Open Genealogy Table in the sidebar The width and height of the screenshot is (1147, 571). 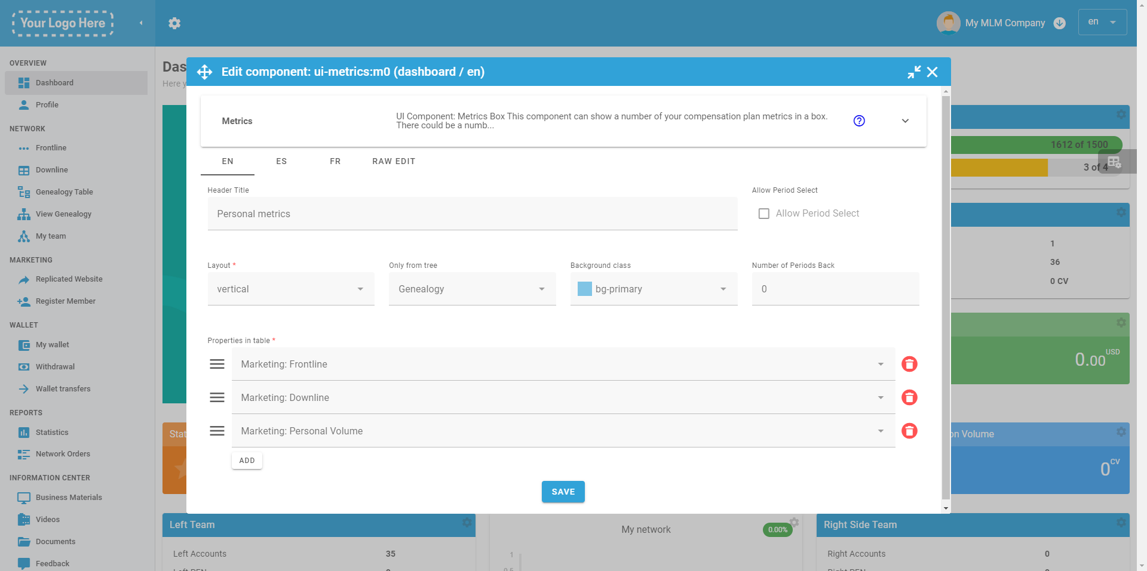coord(64,192)
